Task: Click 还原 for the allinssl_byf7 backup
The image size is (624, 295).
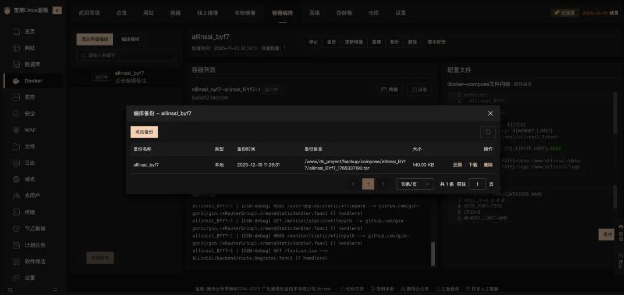Action: 458,165
